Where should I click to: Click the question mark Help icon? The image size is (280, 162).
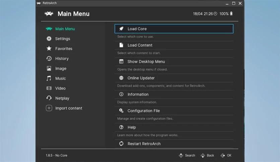121,127
